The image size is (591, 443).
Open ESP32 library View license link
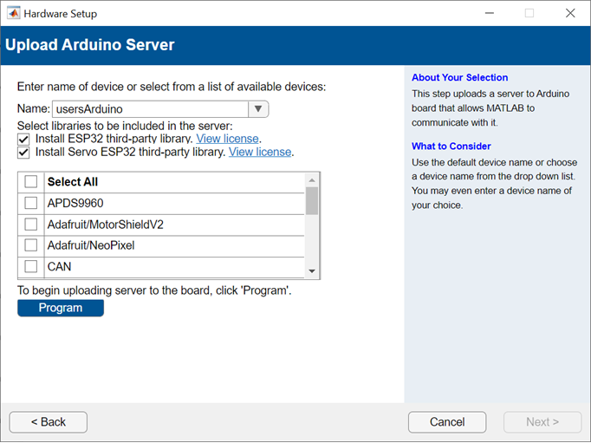pos(227,139)
